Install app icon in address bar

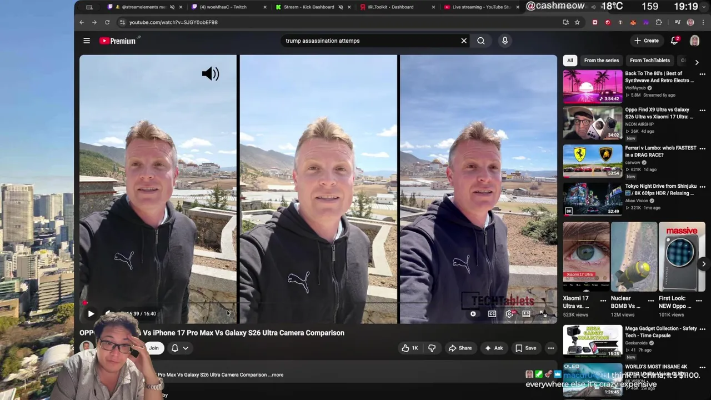tap(565, 22)
